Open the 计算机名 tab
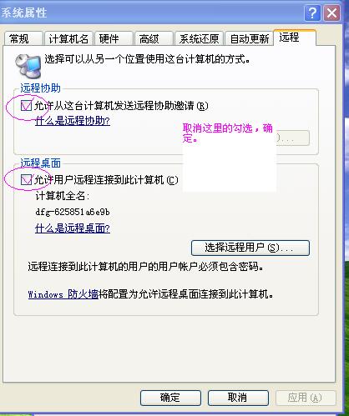Screen dimensions: 349x416 [68, 38]
